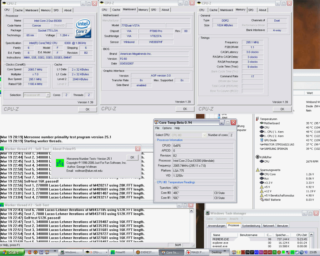The width and height of the screenshot is (320, 256).
Task: Click the scroll up arrow in Task-Manager process list
Action: click(x=311, y=235)
